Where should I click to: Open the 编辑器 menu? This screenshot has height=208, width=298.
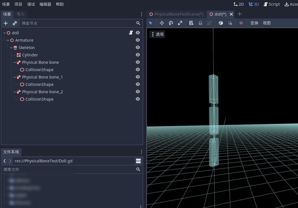[x=45, y=4]
